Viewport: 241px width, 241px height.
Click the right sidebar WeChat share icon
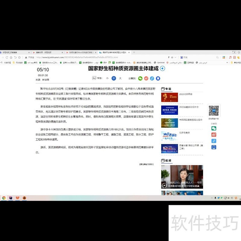pos(214,128)
